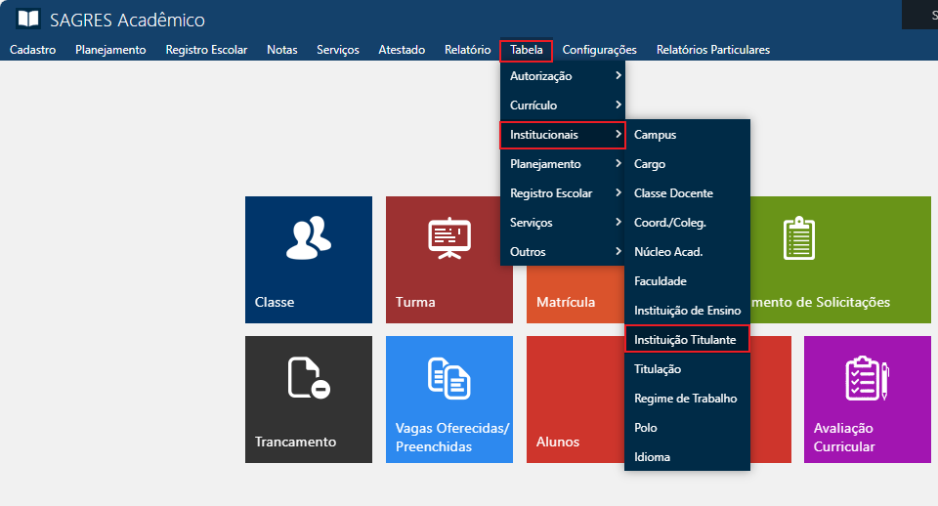938x506 pixels.
Task: Open the Matrícula tile
Action: (x=565, y=302)
